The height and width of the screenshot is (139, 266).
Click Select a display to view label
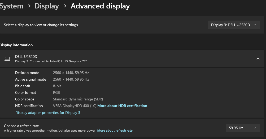point(41,25)
